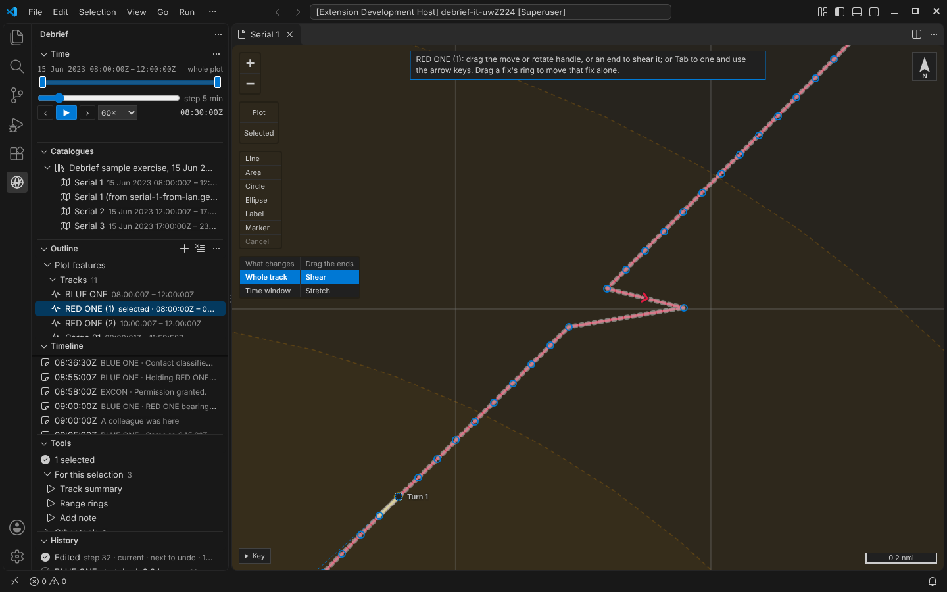Switch to Selected mode button
The image size is (947, 592).
click(x=259, y=133)
